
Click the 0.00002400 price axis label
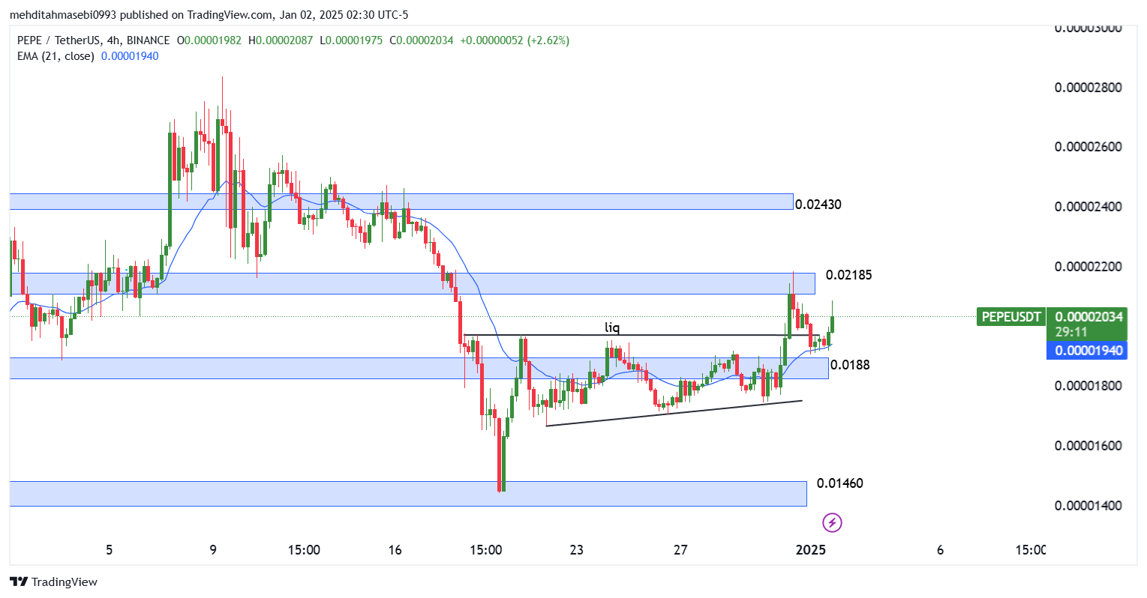[1088, 207]
